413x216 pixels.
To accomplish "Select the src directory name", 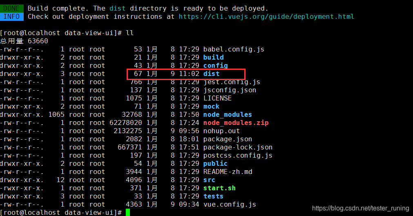I will tap(209, 180).
